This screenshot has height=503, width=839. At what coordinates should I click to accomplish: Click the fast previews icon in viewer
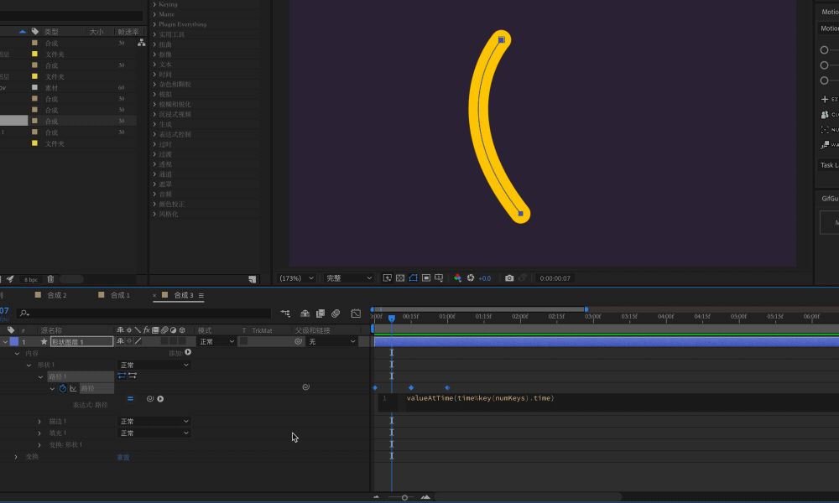coord(387,278)
